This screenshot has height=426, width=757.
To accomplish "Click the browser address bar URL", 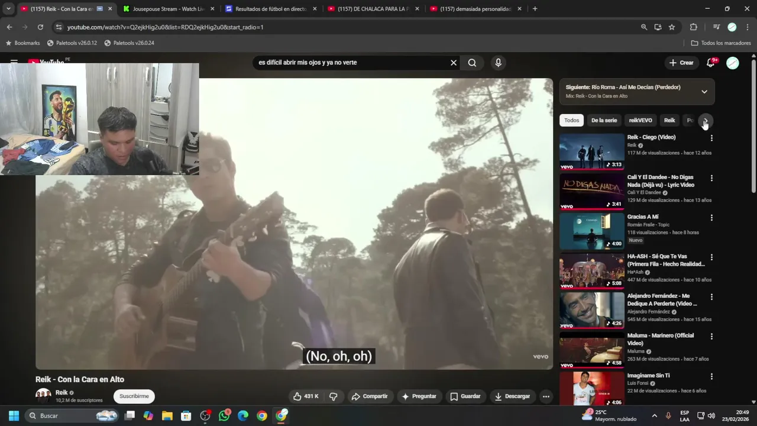I will [x=166, y=27].
